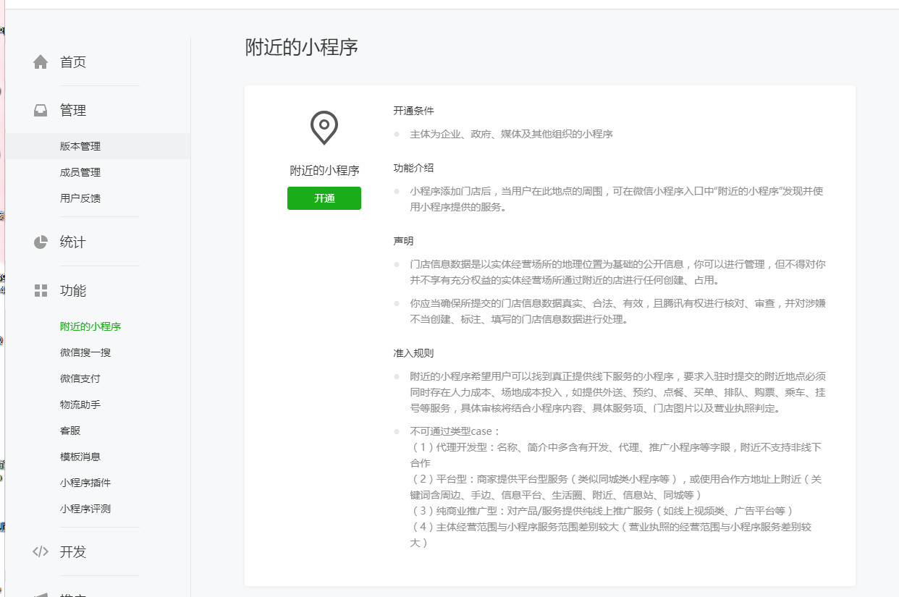The image size is (899, 597).
Task: Click the inbox icon beside 管理
Action: click(x=41, y=111)
